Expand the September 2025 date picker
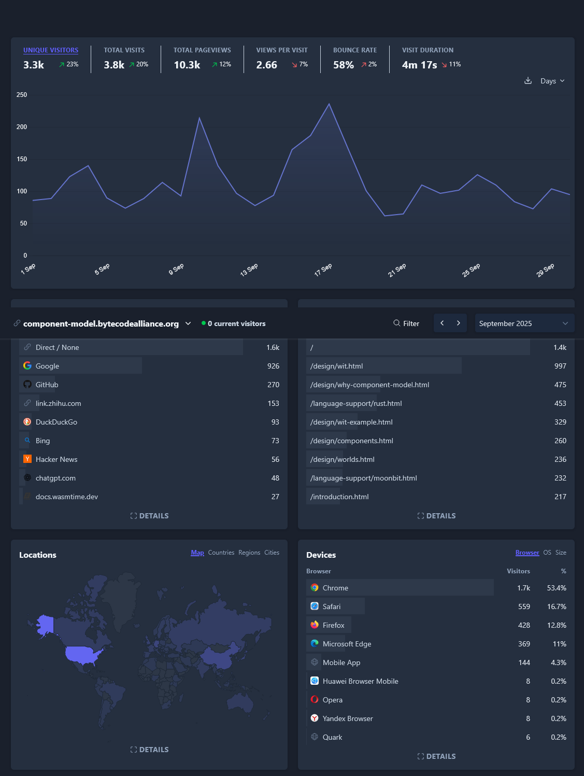 [x=524, y=323]
